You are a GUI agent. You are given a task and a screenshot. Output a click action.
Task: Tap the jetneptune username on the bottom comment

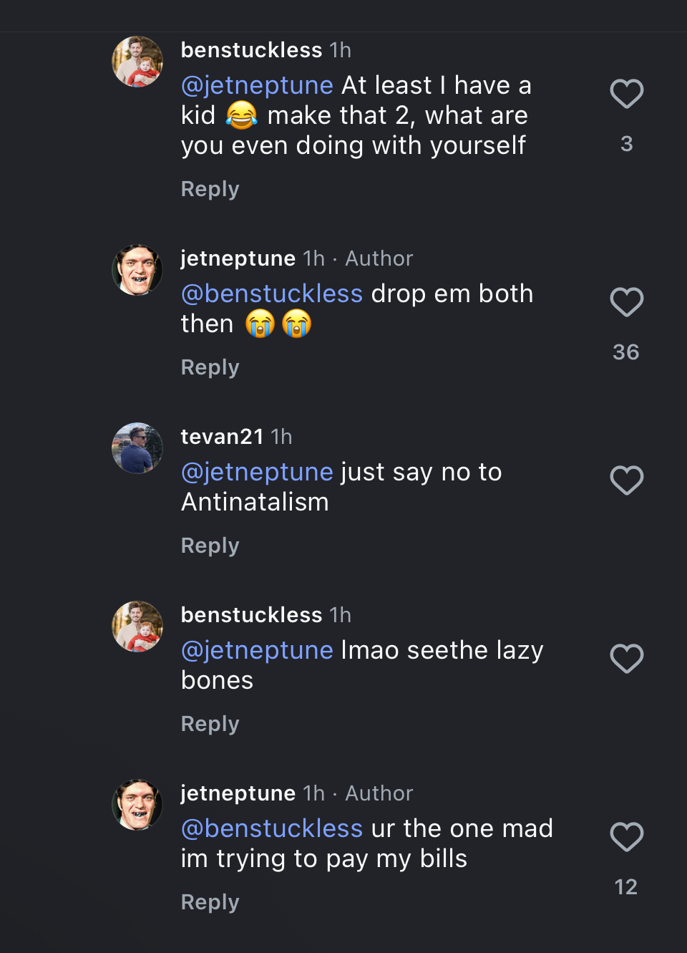(x=238, y=793)
